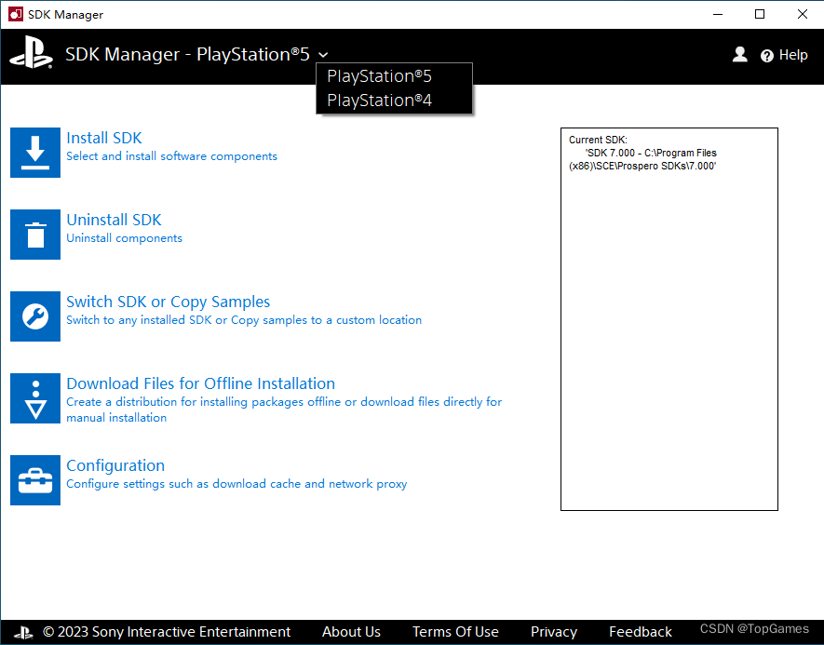Click 'Select and install software components' description
This screenshot has width=824, height=645.
(x=171, y=156)
